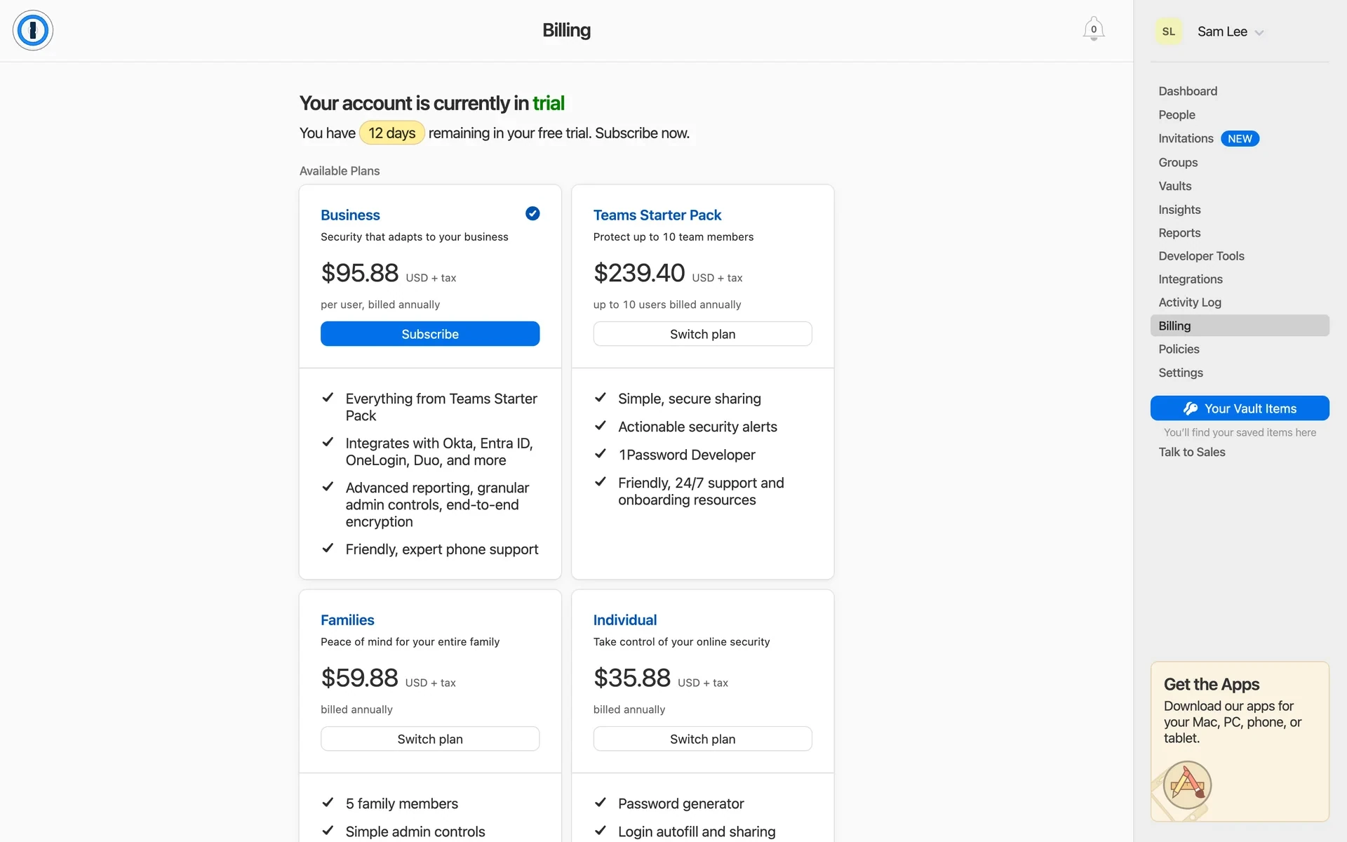
Task: Switch plan to Families
Action: [x=430, y=739]
